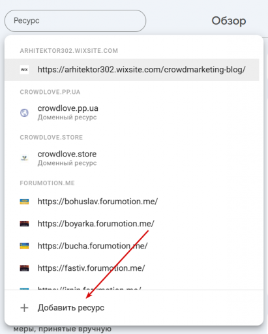Choose the crowdlove.store domain property

pyautogui.click(x=132, y=159)
